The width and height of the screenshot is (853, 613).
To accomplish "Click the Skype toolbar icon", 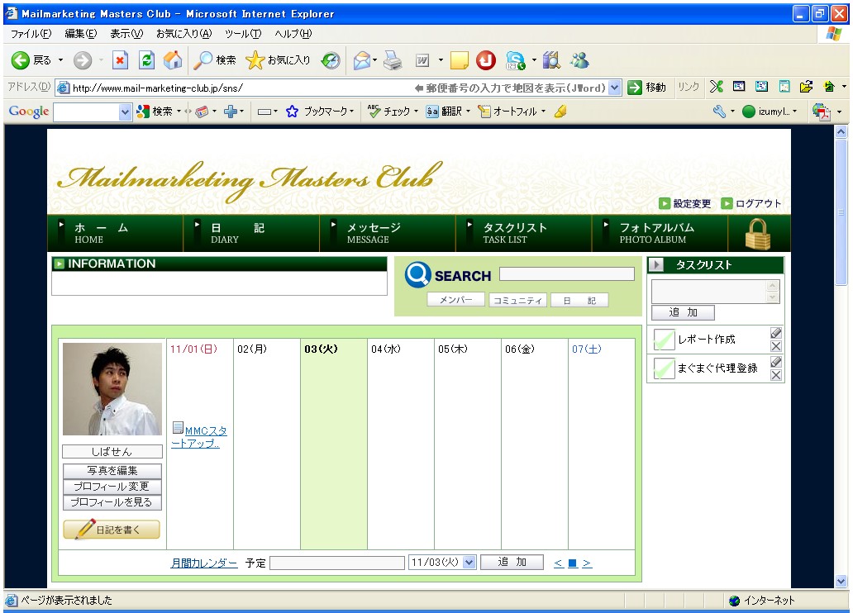I will coord(515,60).
